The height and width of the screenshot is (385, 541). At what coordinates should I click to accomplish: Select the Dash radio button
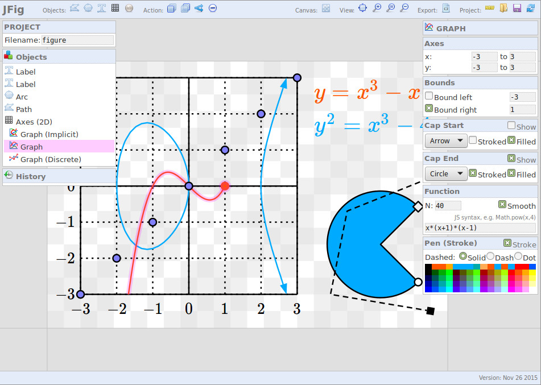[x=490, y=256]
